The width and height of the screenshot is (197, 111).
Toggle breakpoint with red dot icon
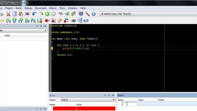[x=47, y=21]
